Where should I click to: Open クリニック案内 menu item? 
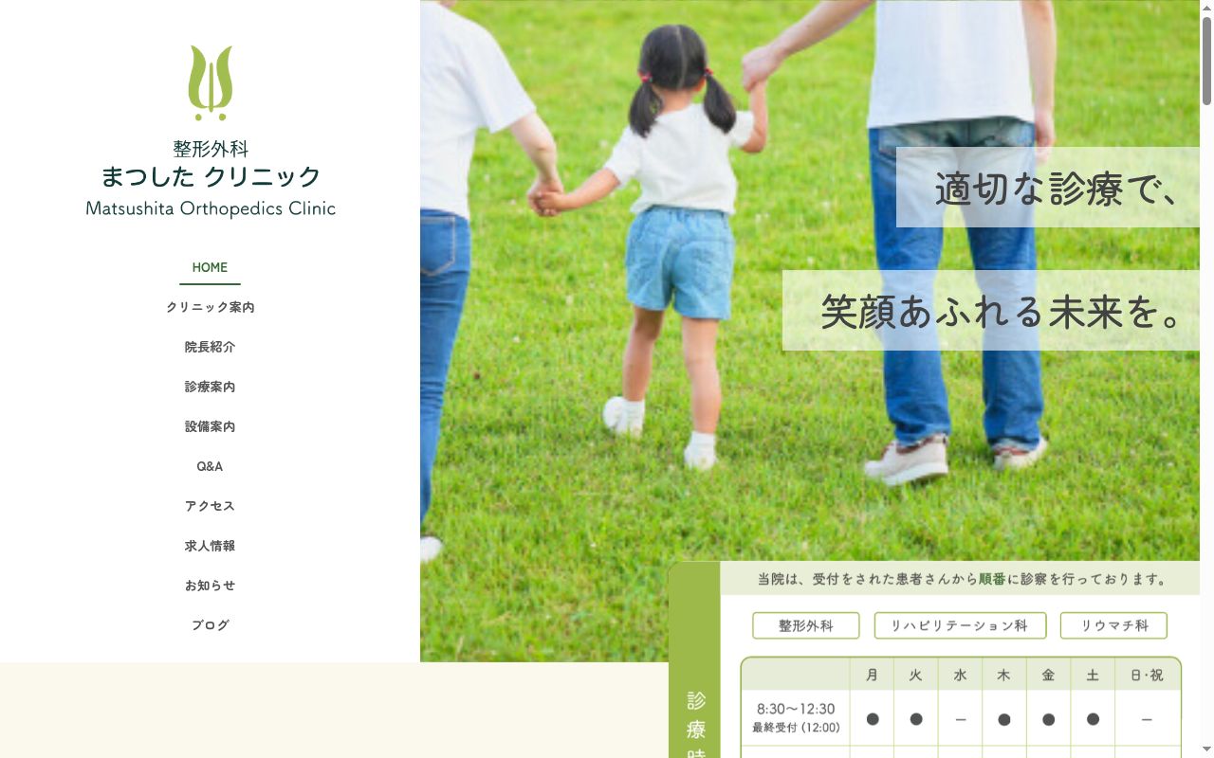(x=210, y=307)
